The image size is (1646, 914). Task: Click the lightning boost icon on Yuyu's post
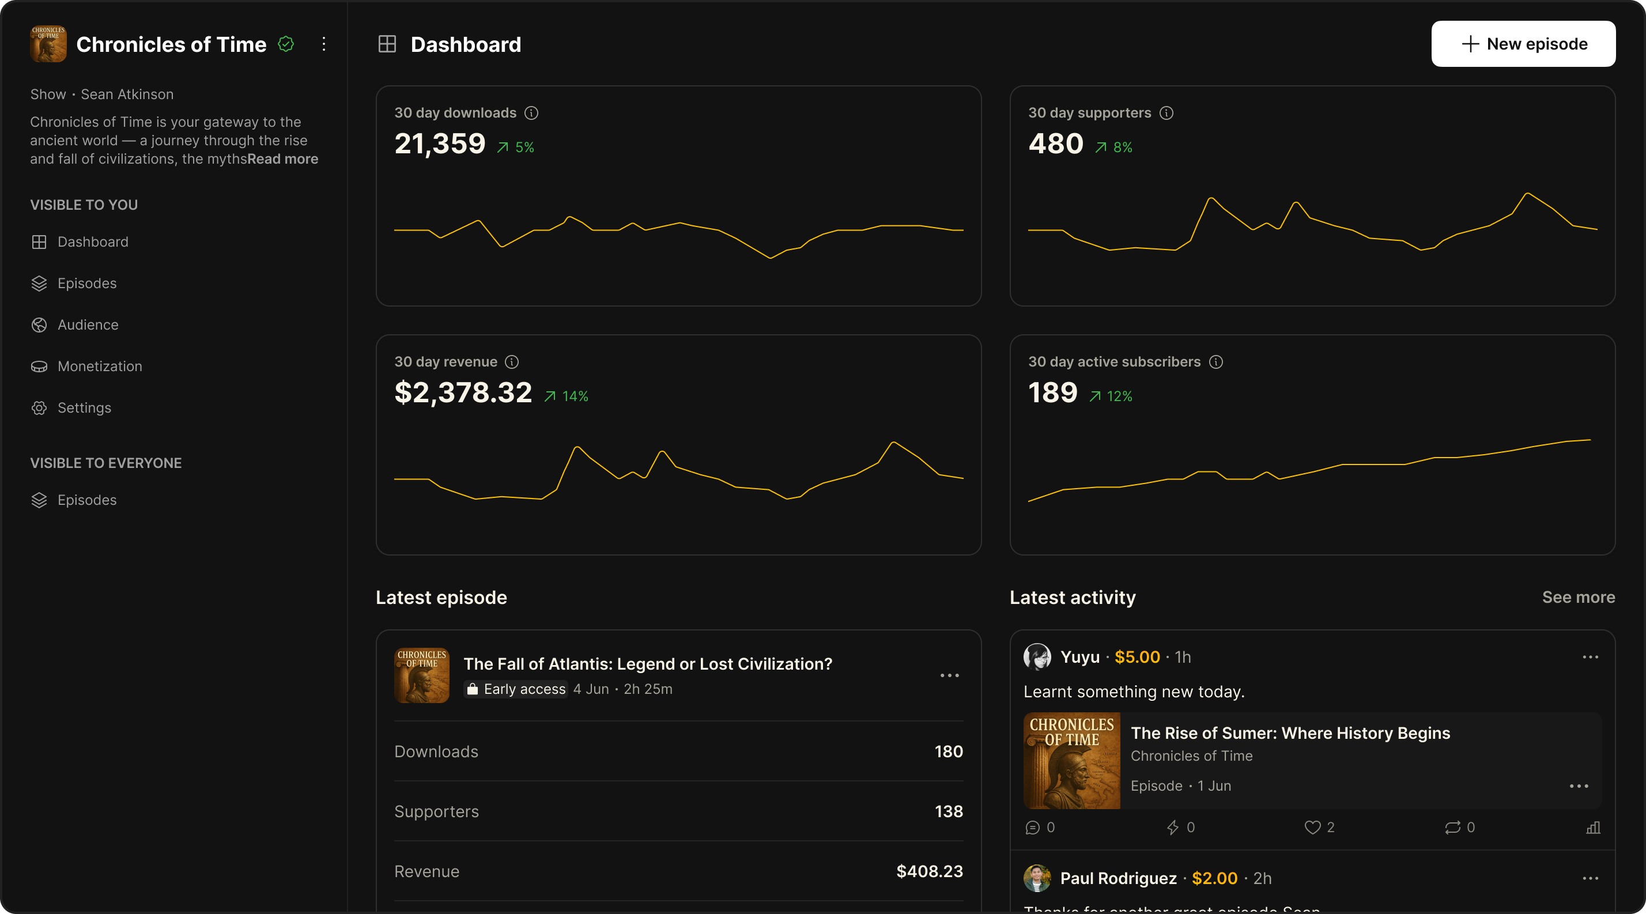click(1172, 828)
